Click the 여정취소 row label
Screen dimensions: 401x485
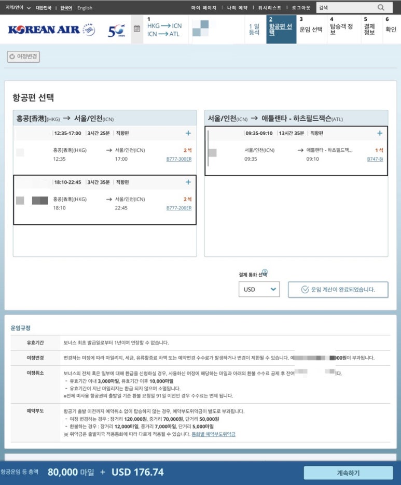pos(35,373)
